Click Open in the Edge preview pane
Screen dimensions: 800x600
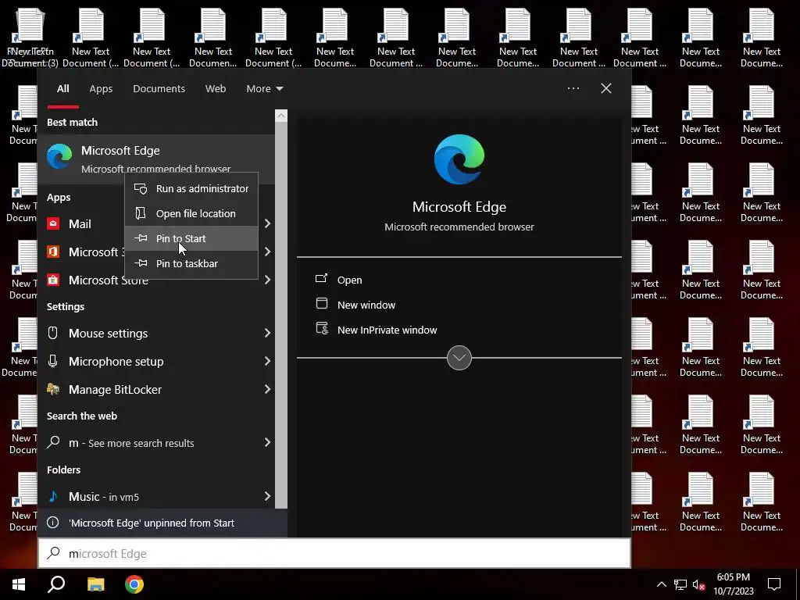pyautogui.click(x=349, y=280)
